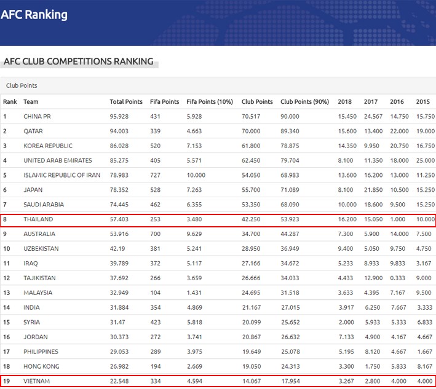Image resolution: width=436 pixels, height=389 pixels.
Task: Select the MALAYSIA team name
Action: pyautogui.click(x=38, y=293)
